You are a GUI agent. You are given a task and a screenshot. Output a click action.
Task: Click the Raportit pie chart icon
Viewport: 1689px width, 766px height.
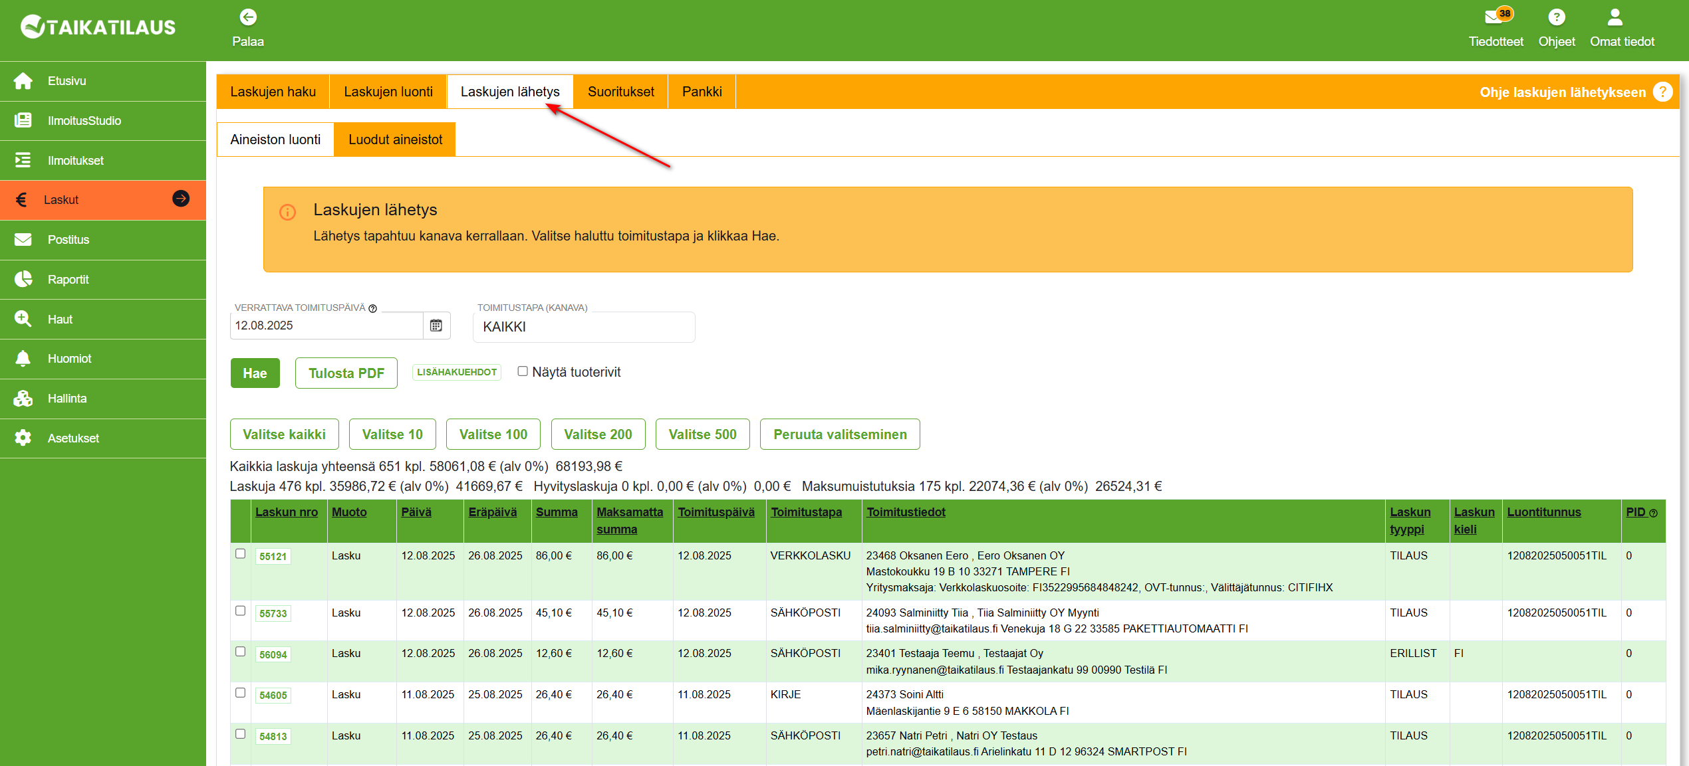click(23, 279)
